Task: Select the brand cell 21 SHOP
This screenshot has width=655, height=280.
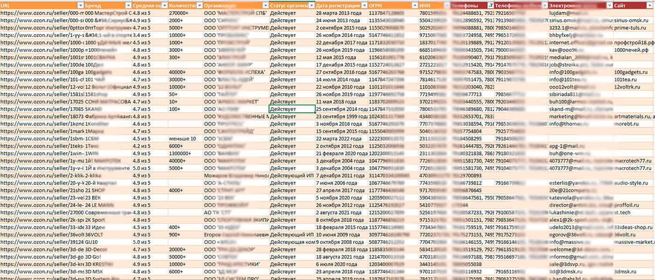Action: tap(108, 190)
